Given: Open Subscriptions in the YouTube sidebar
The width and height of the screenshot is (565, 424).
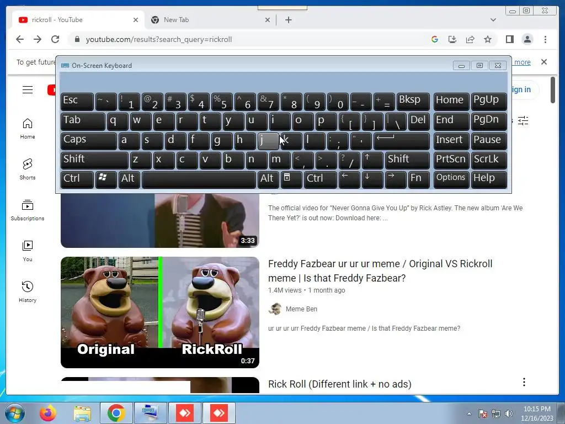Looking at the screenshot, I should pyautogui.click(x=28, y=210).
